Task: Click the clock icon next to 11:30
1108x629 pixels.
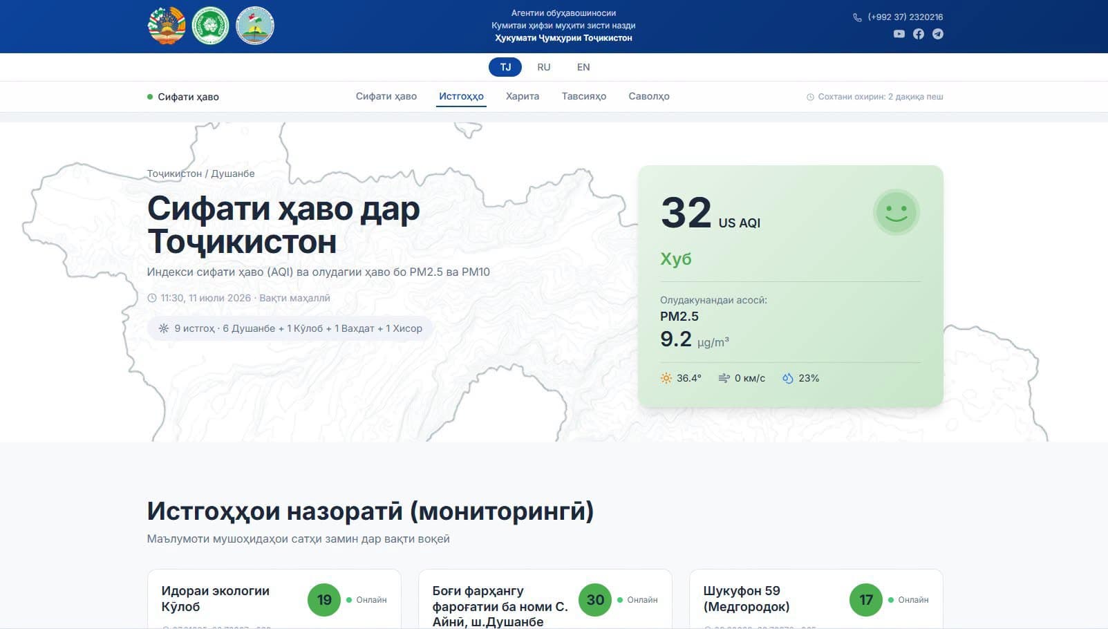Action: 152,298
